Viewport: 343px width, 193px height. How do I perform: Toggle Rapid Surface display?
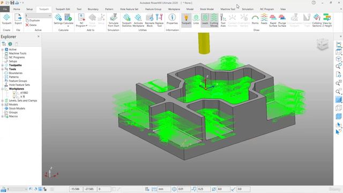pyautogui.click(x=273, y=20)
